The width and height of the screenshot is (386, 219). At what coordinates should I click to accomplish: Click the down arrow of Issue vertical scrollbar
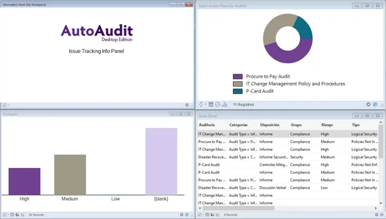(381, 203)
